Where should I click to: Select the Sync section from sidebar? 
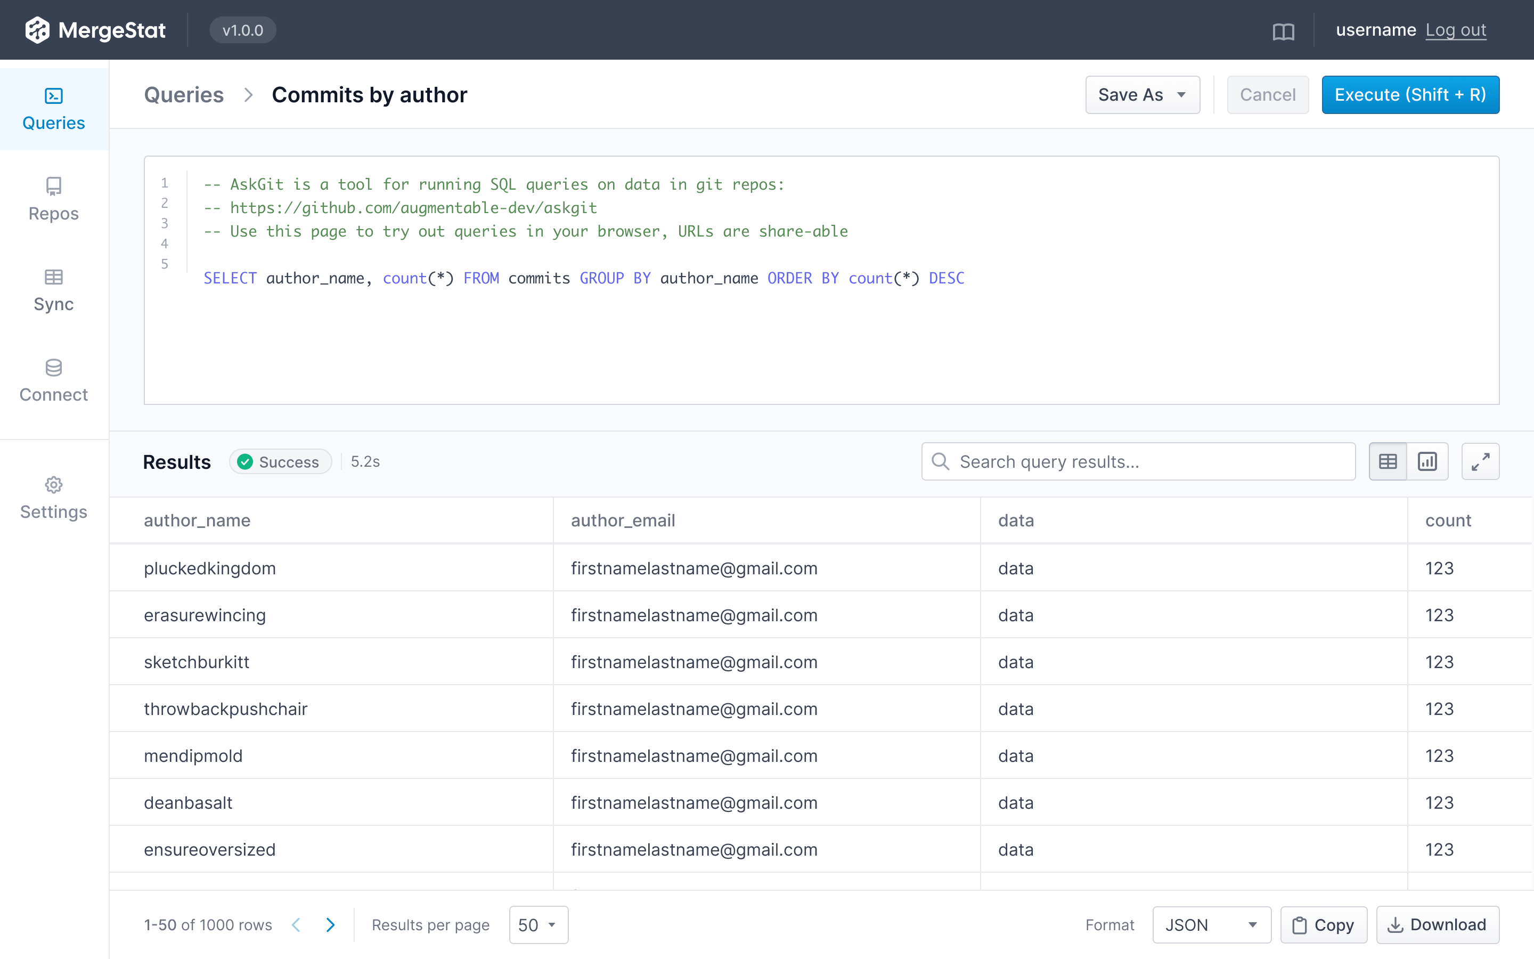(53, 289)
